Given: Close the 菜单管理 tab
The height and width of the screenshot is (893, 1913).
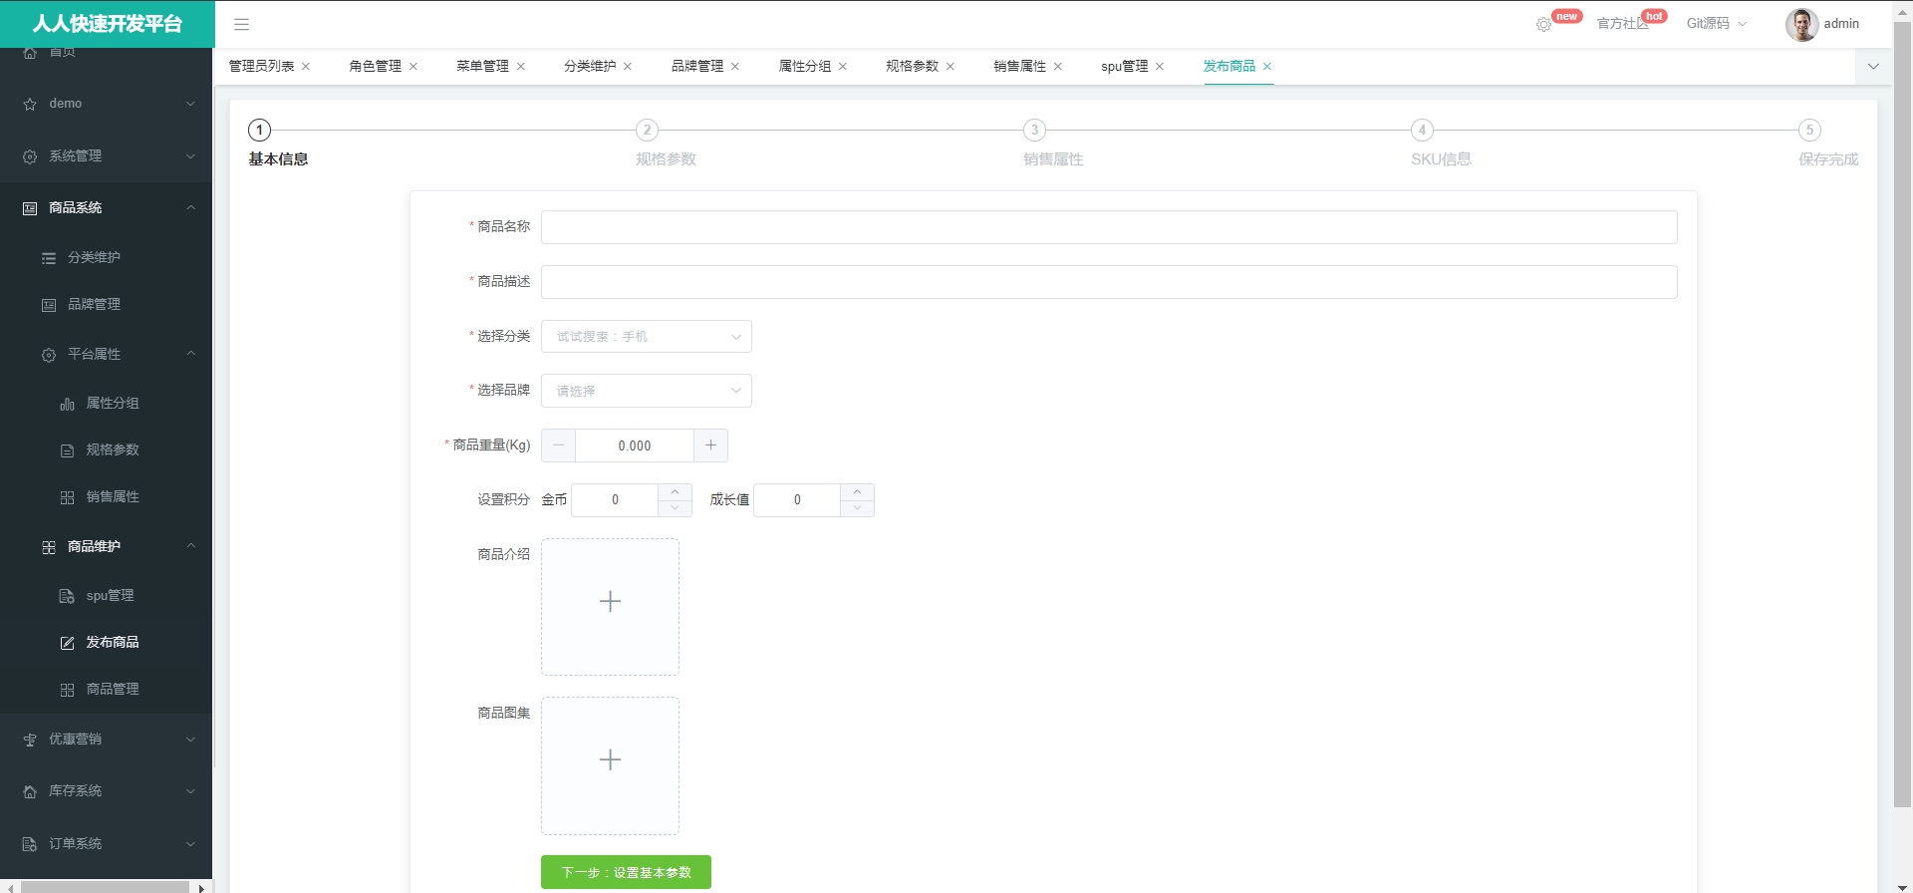Looking at the screenshot, I should point(521,67).
